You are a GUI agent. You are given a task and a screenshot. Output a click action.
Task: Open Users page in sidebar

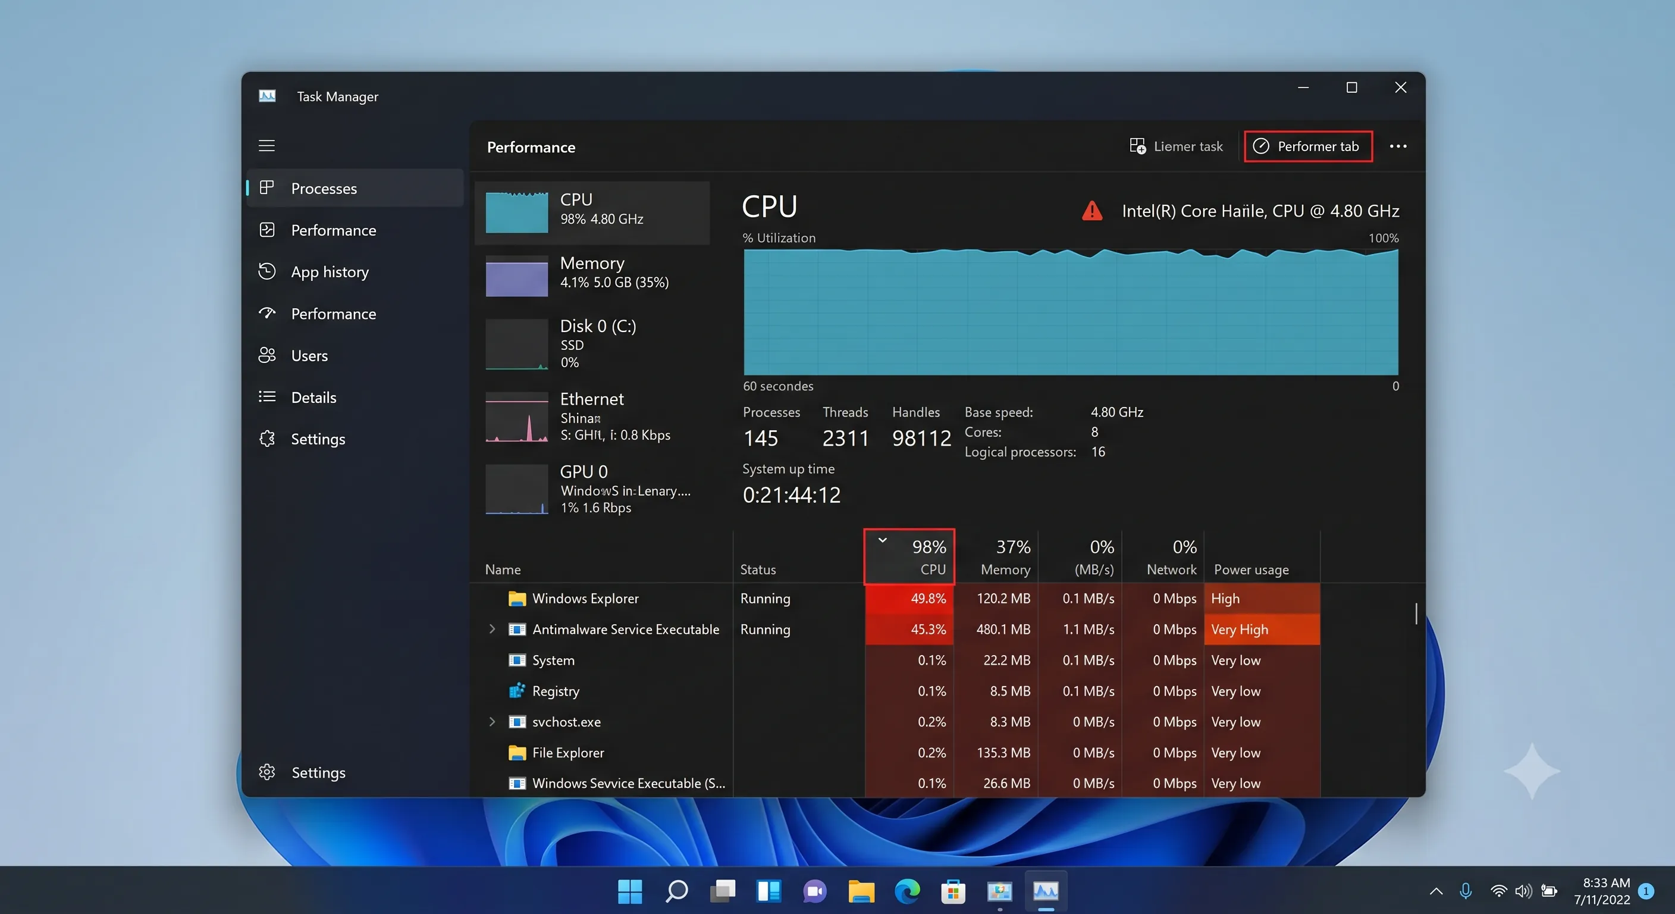click(x=355, y=355)
